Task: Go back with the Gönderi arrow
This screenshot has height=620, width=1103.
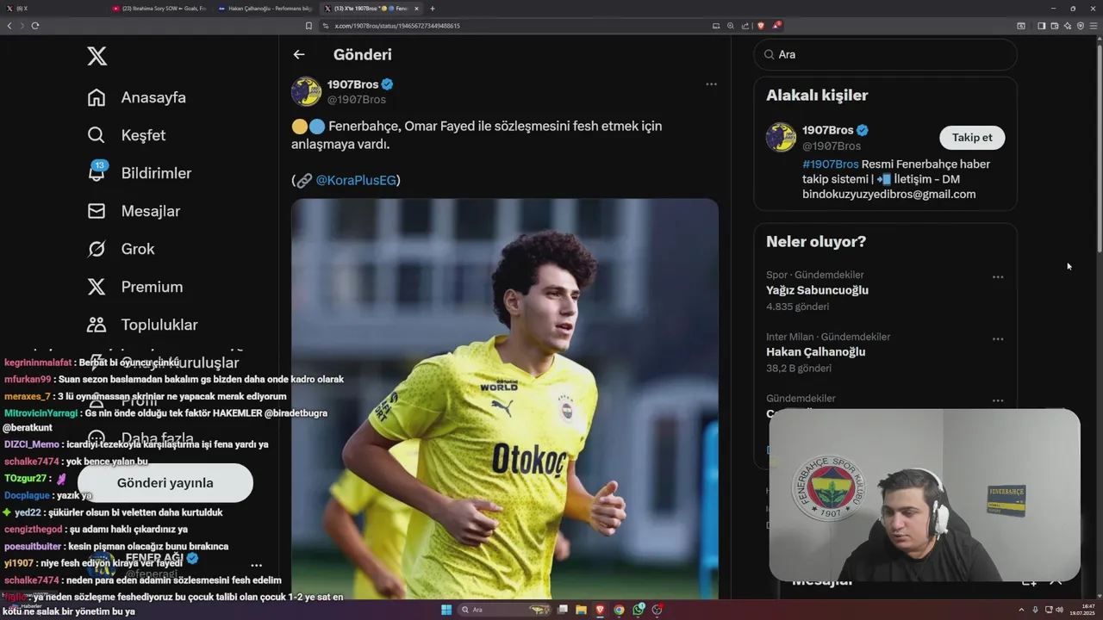Action: pos(299,54)
